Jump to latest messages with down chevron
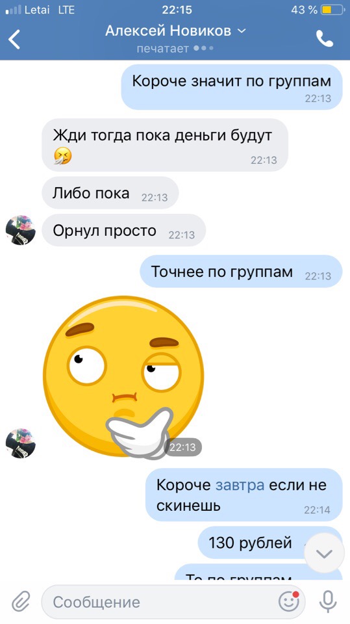Image resolution: width=350 pixels, height=624 pixels. pos(324,553)
